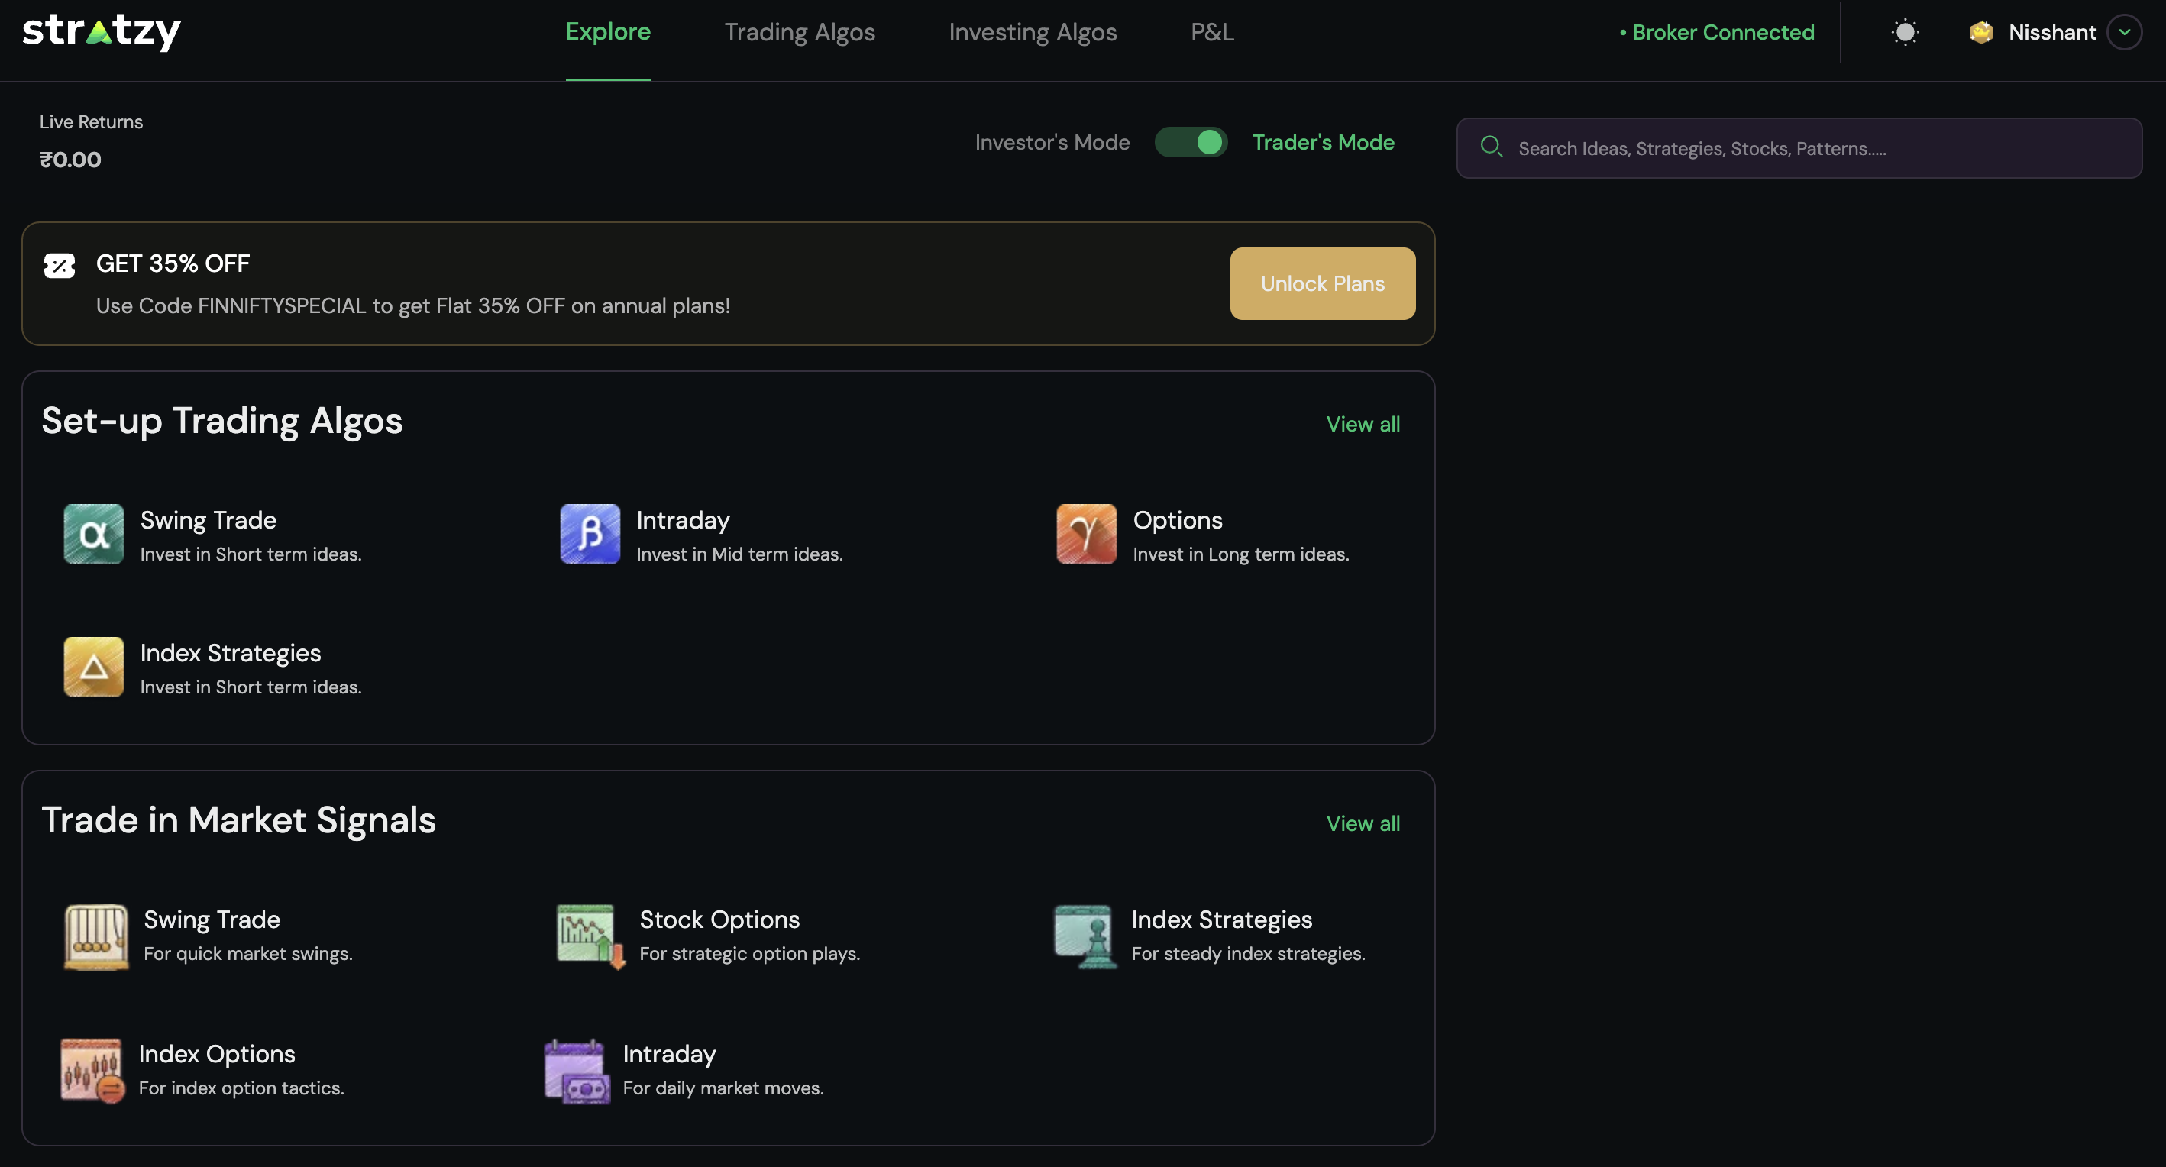2166x1167 pixels.
Task: Click the Stock Options chart icon
Action: tap(588, 936)
